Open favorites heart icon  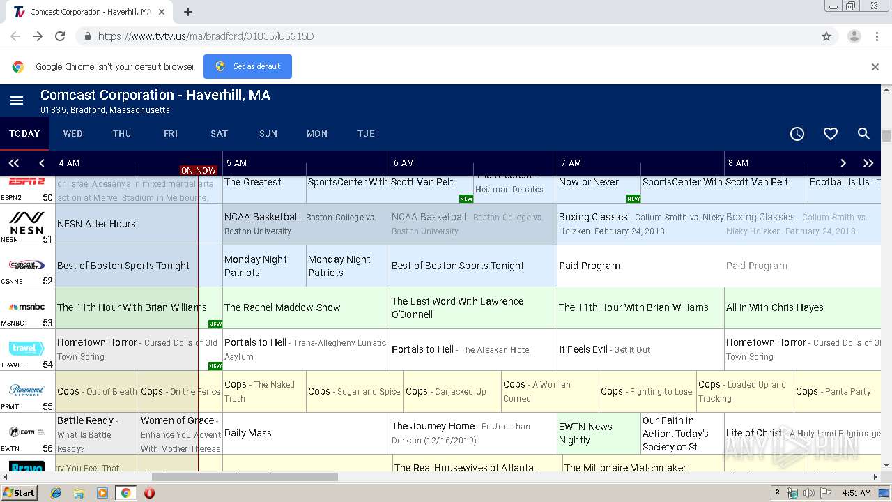tap(831, 134)
